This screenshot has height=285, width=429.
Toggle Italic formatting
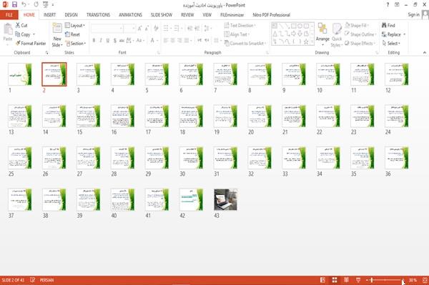pyautogui.click(x=101, y=41)
